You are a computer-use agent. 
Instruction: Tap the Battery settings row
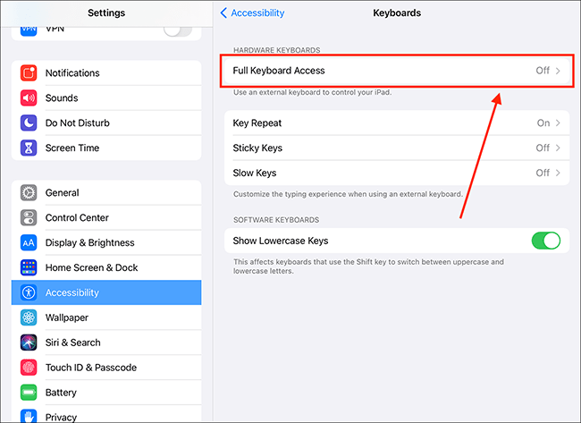[106, 393]
